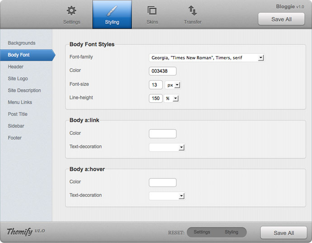Open Header styling section
The image size is (312, 243).
[x=15, y=67]
